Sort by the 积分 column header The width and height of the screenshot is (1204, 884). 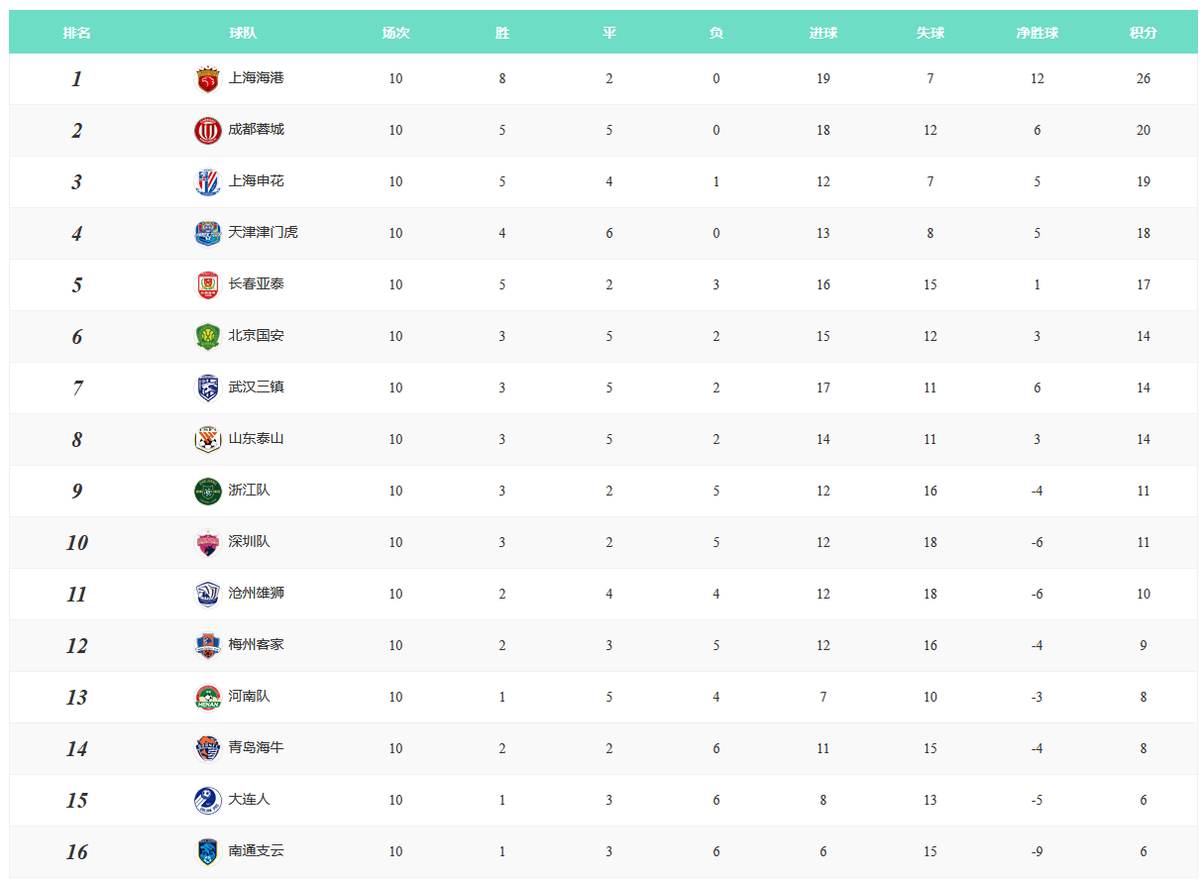pyautogui.click(x=1144, y=33)
